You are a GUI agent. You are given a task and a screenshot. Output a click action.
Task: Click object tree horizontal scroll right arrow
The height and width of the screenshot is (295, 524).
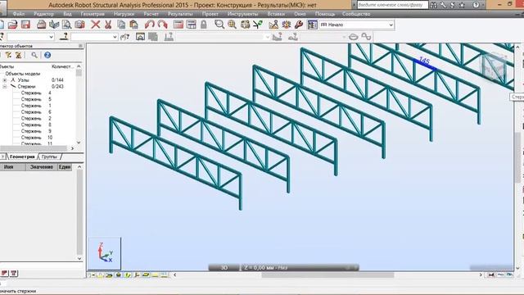72,148
